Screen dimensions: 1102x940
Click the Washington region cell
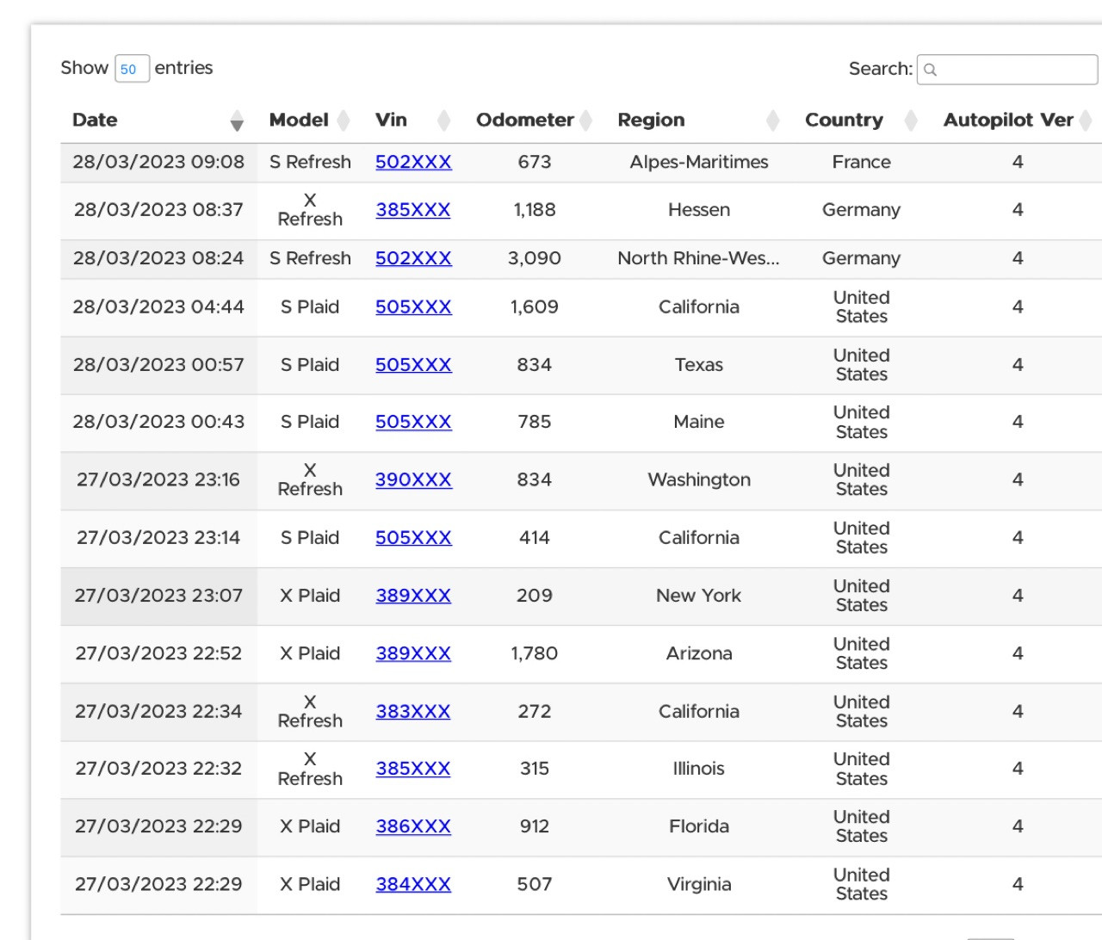(699, 480)
